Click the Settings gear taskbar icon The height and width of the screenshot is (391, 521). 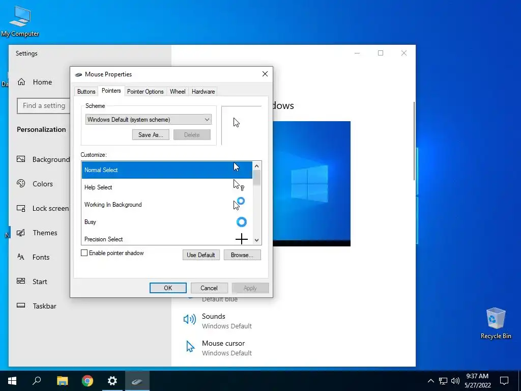pos(112,381)
